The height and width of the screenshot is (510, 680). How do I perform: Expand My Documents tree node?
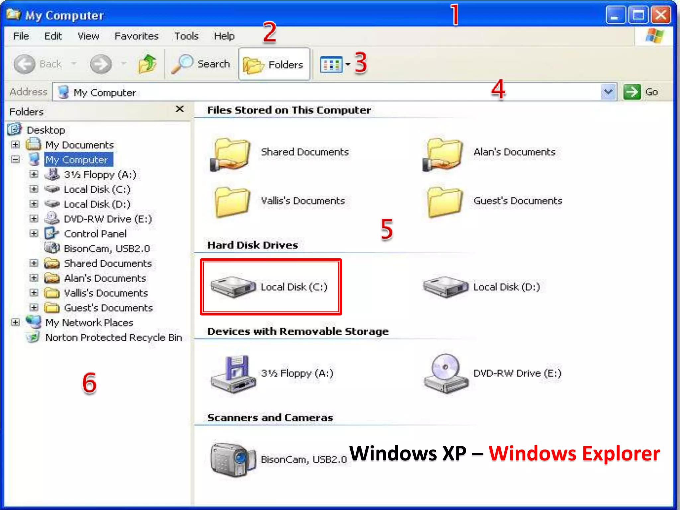point(15,145)
